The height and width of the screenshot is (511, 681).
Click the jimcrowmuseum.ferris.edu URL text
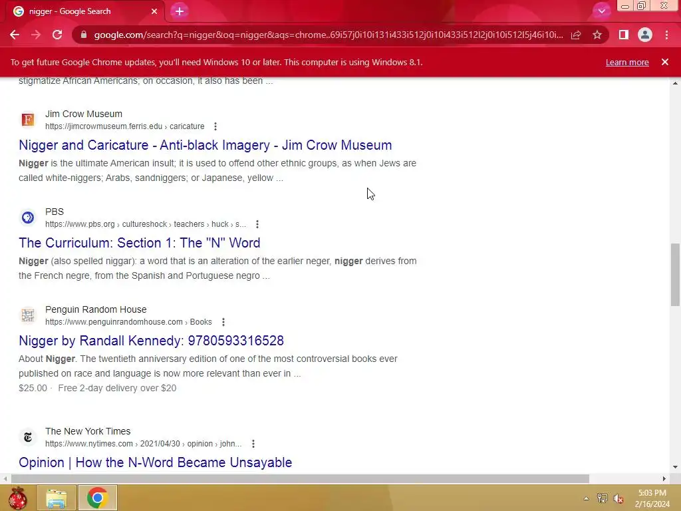(124, 126)
